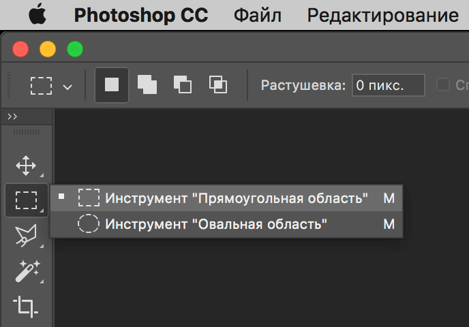Expand the tool preset dropdown arrow
Viewport: 469px width, 327px height.
point(67,87)
